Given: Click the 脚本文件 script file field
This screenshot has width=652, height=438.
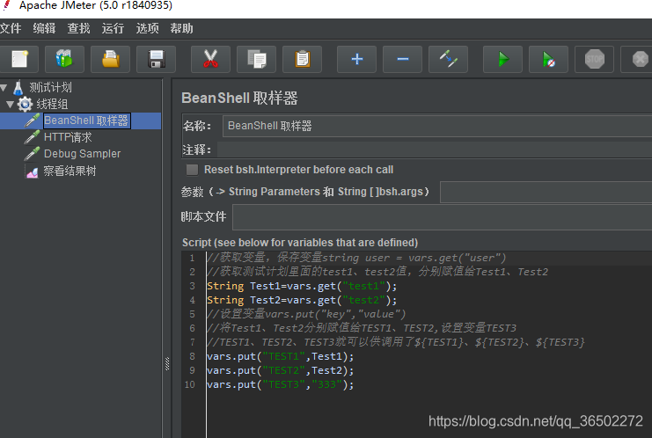Looking at the screenshot, I should coord(443,217).
